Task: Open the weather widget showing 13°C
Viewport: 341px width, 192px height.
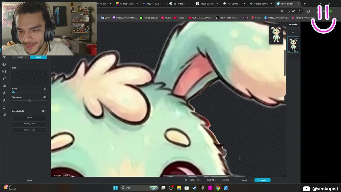Action: [10, 187]
